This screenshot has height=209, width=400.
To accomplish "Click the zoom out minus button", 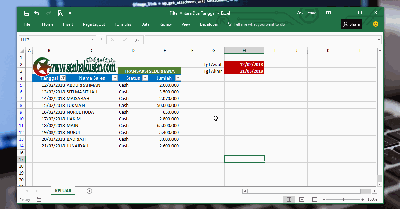I will (324, 200).
